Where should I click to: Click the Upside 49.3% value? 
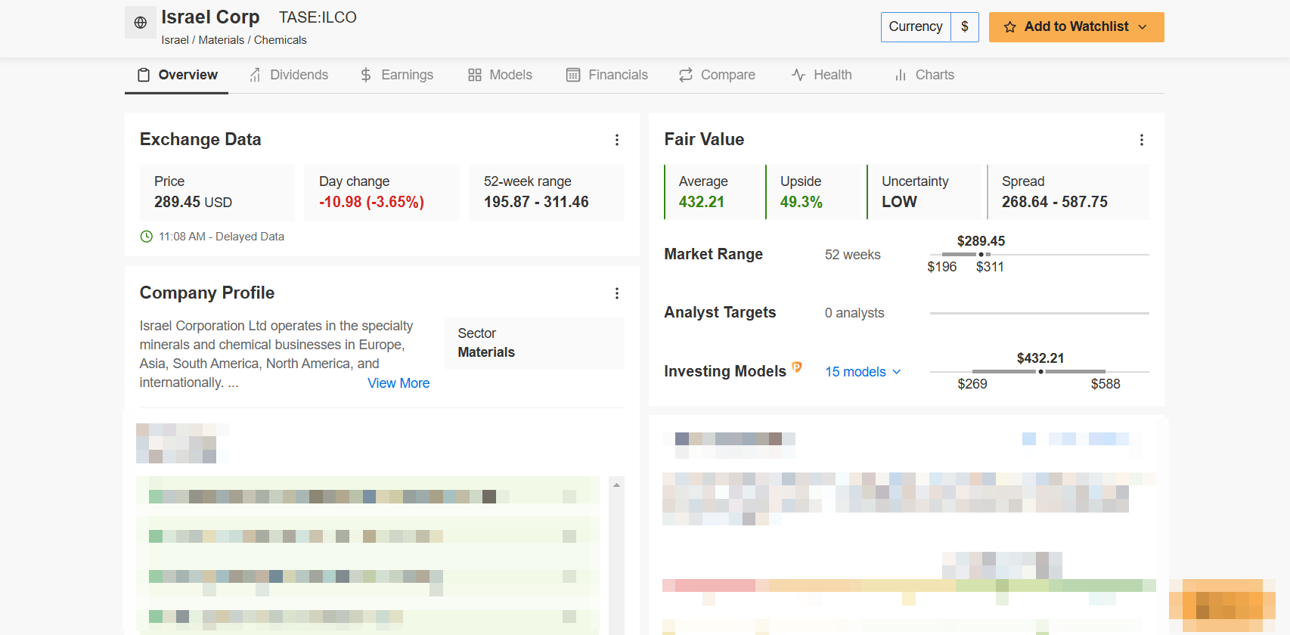(802, 203)
